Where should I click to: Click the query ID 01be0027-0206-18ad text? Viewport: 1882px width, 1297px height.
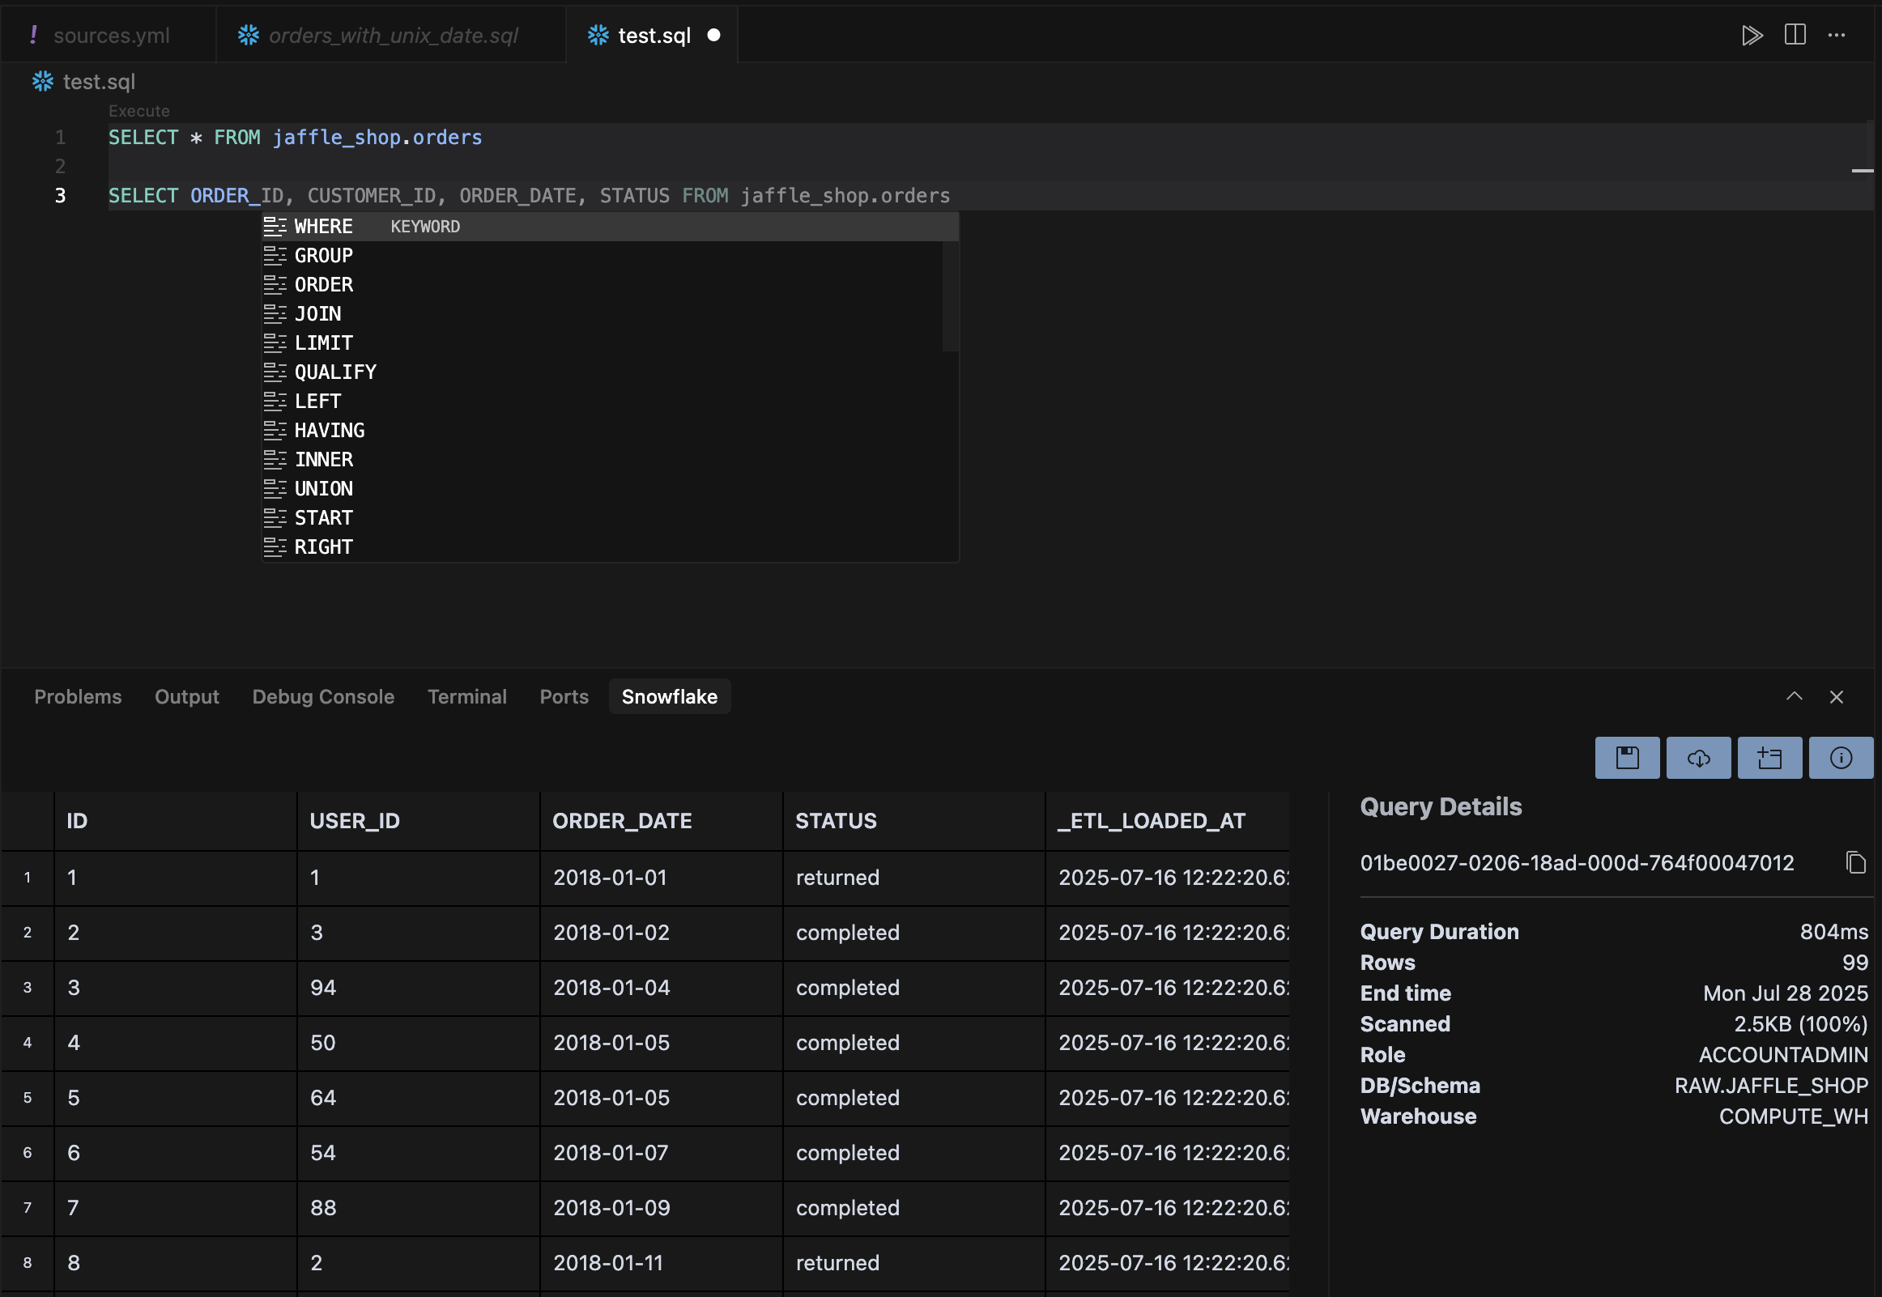(x=1577, y=863)
